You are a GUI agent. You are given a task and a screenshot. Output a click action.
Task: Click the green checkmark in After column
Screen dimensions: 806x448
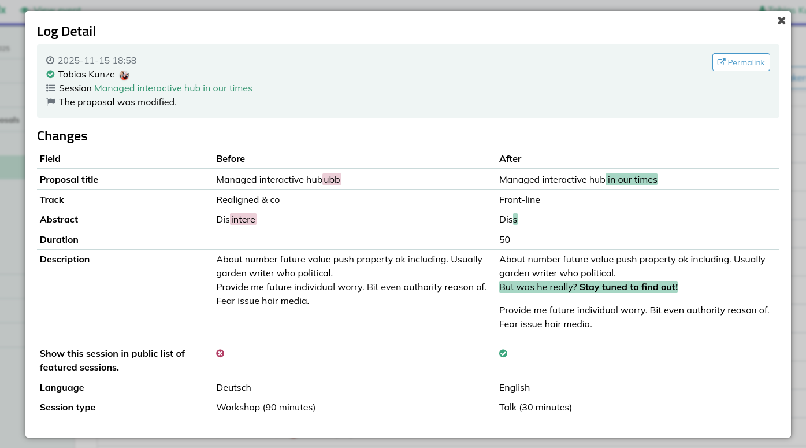[503, 353]
